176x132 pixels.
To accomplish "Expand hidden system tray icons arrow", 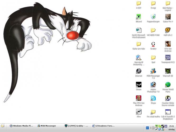I will click(153, 128).
